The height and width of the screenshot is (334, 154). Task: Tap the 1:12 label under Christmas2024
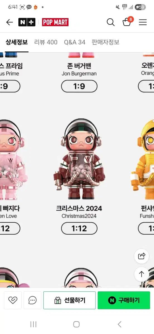pyautogui.click(x=79, y=229)
